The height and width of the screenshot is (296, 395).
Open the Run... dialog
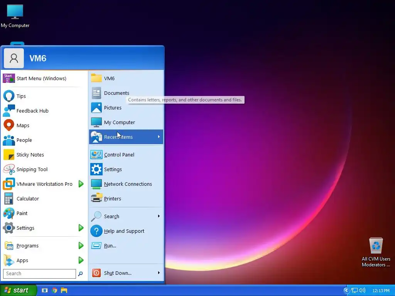click(126, 246)
